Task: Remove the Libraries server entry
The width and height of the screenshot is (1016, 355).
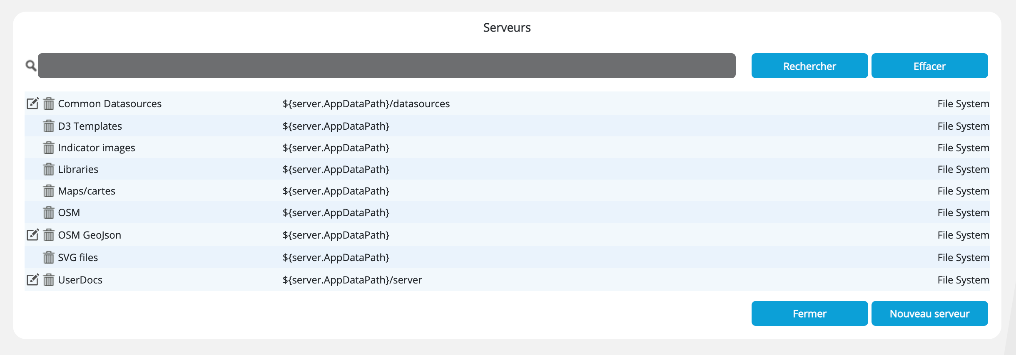Action: [49, 169]
